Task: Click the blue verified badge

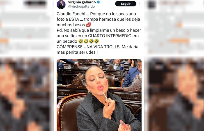Action: [x=98, y=2]
